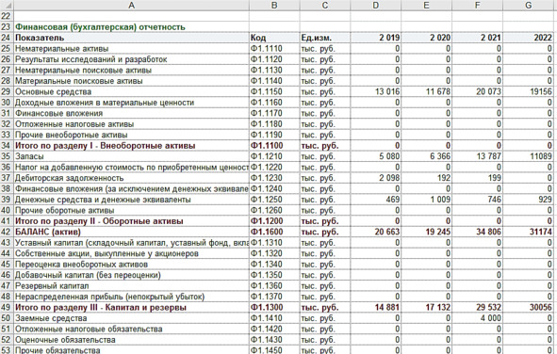Viewport: 557px width, 354px height.
Task: Select year header cell '2 019'
Action: [376, 38]
